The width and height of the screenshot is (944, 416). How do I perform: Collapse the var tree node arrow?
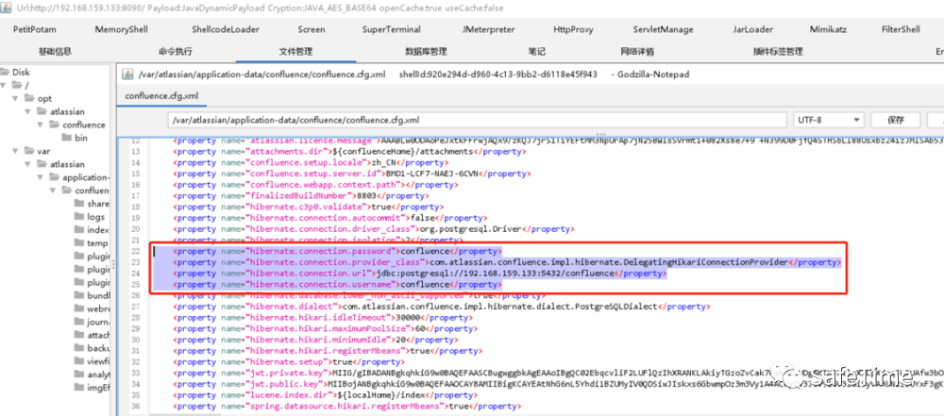click(16, 151)
